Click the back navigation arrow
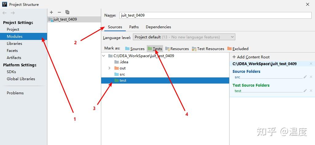 pos(5,13)
